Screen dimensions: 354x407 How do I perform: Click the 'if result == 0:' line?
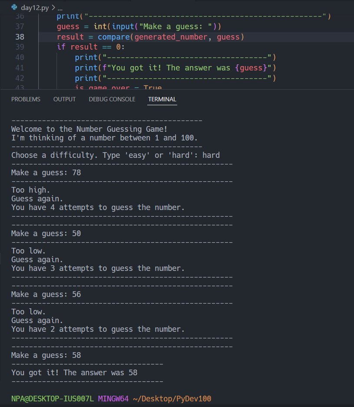[x=91, y=47]
